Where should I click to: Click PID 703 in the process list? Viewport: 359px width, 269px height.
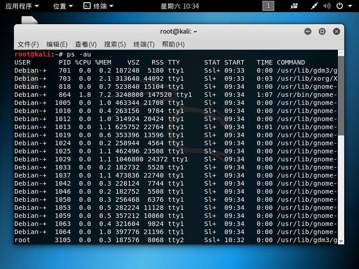tap(65, 78)
